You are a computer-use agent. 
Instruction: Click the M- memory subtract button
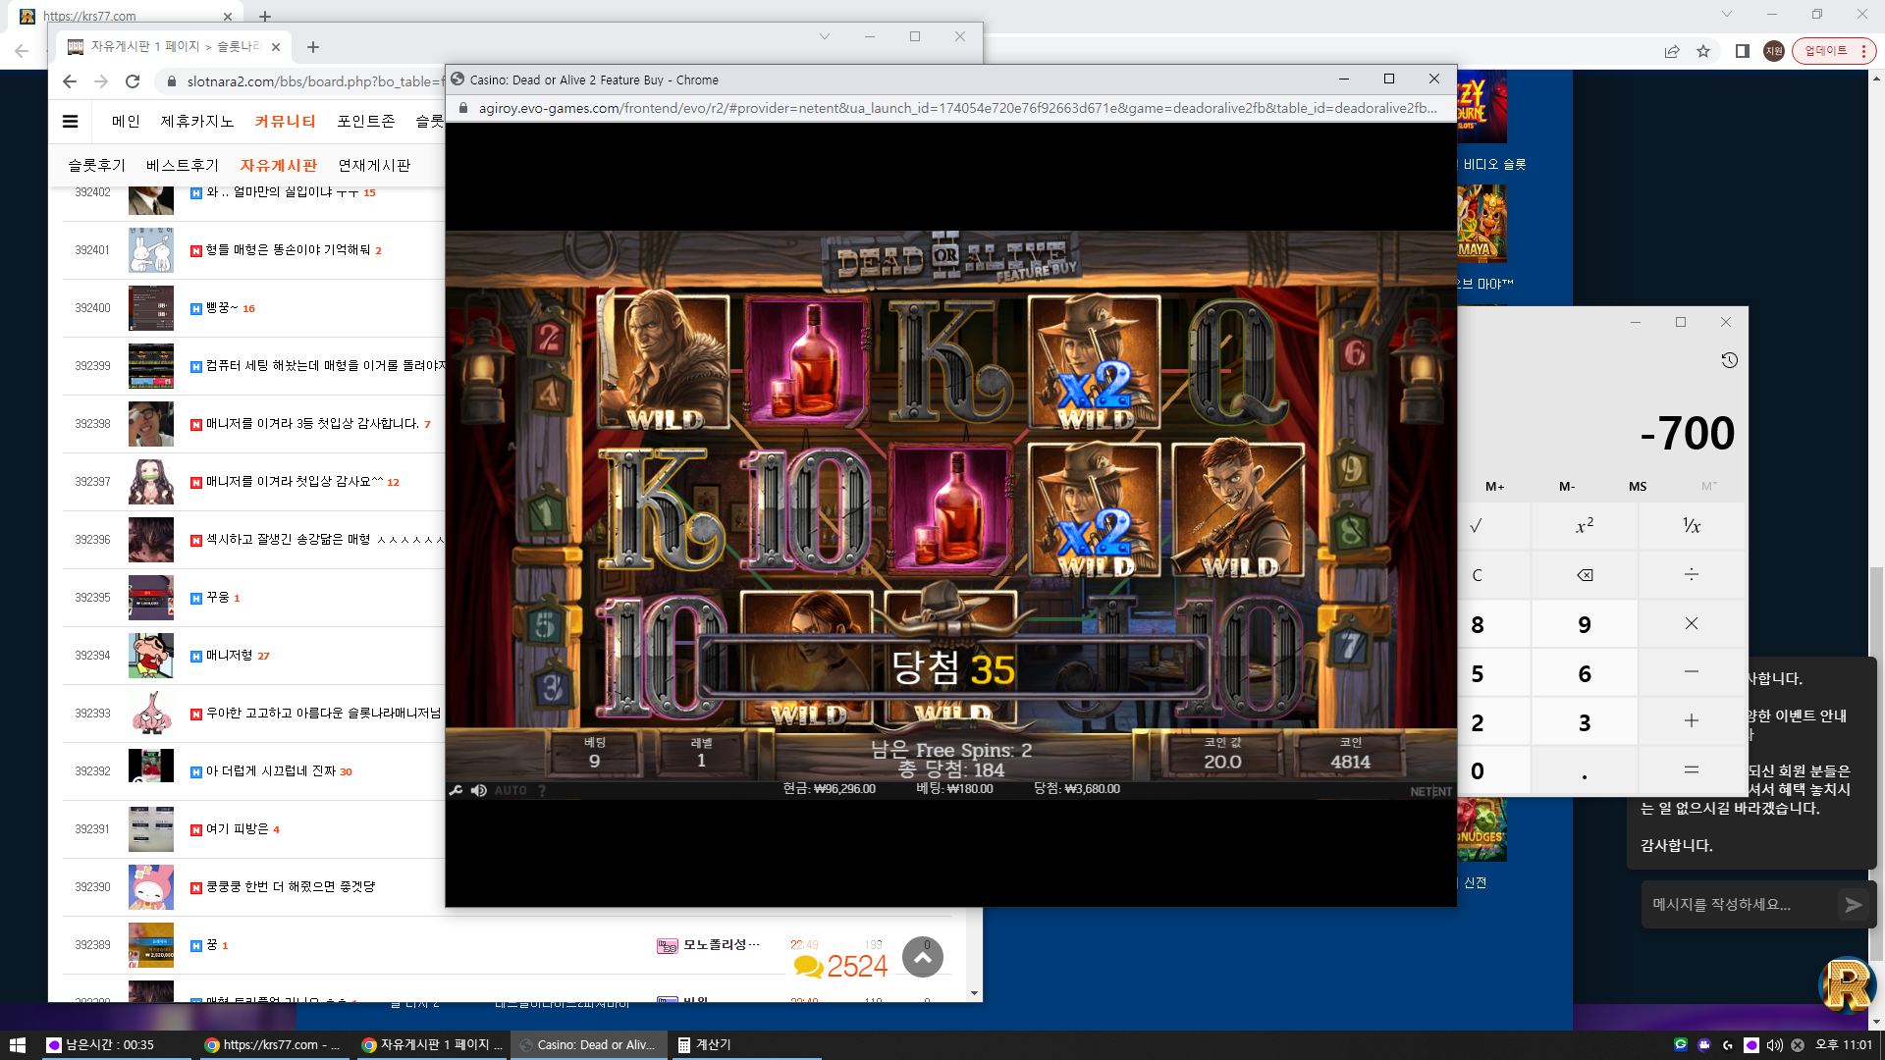(x=1567, y=487)
